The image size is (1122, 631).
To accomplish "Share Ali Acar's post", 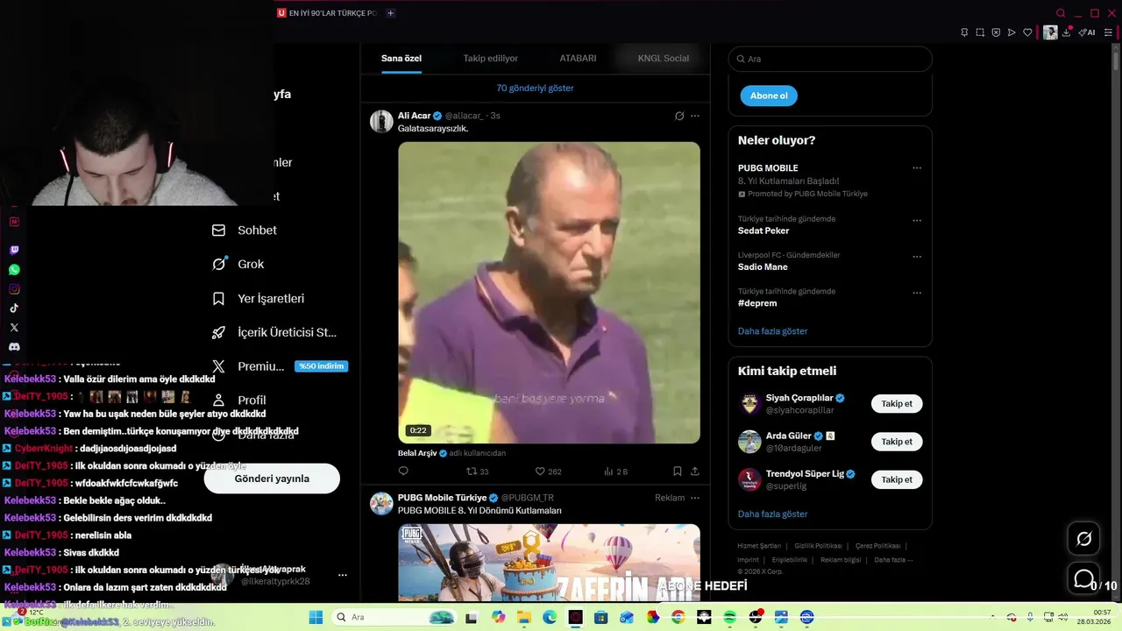I will [x=695, y=471].
